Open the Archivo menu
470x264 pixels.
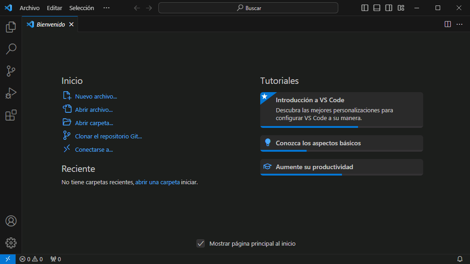29,8
